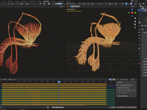The width and height of the screenshot is (147, 110).
Task: Toggle 'only show selected' in dope sheet header
Action: click(110, 79)
